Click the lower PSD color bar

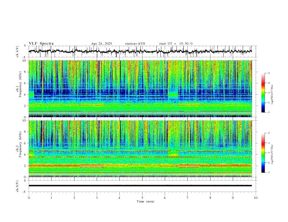(x=263, y=153)
